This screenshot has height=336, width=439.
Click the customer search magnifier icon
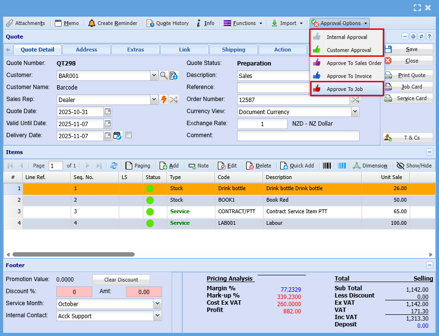tap(164, 76)
